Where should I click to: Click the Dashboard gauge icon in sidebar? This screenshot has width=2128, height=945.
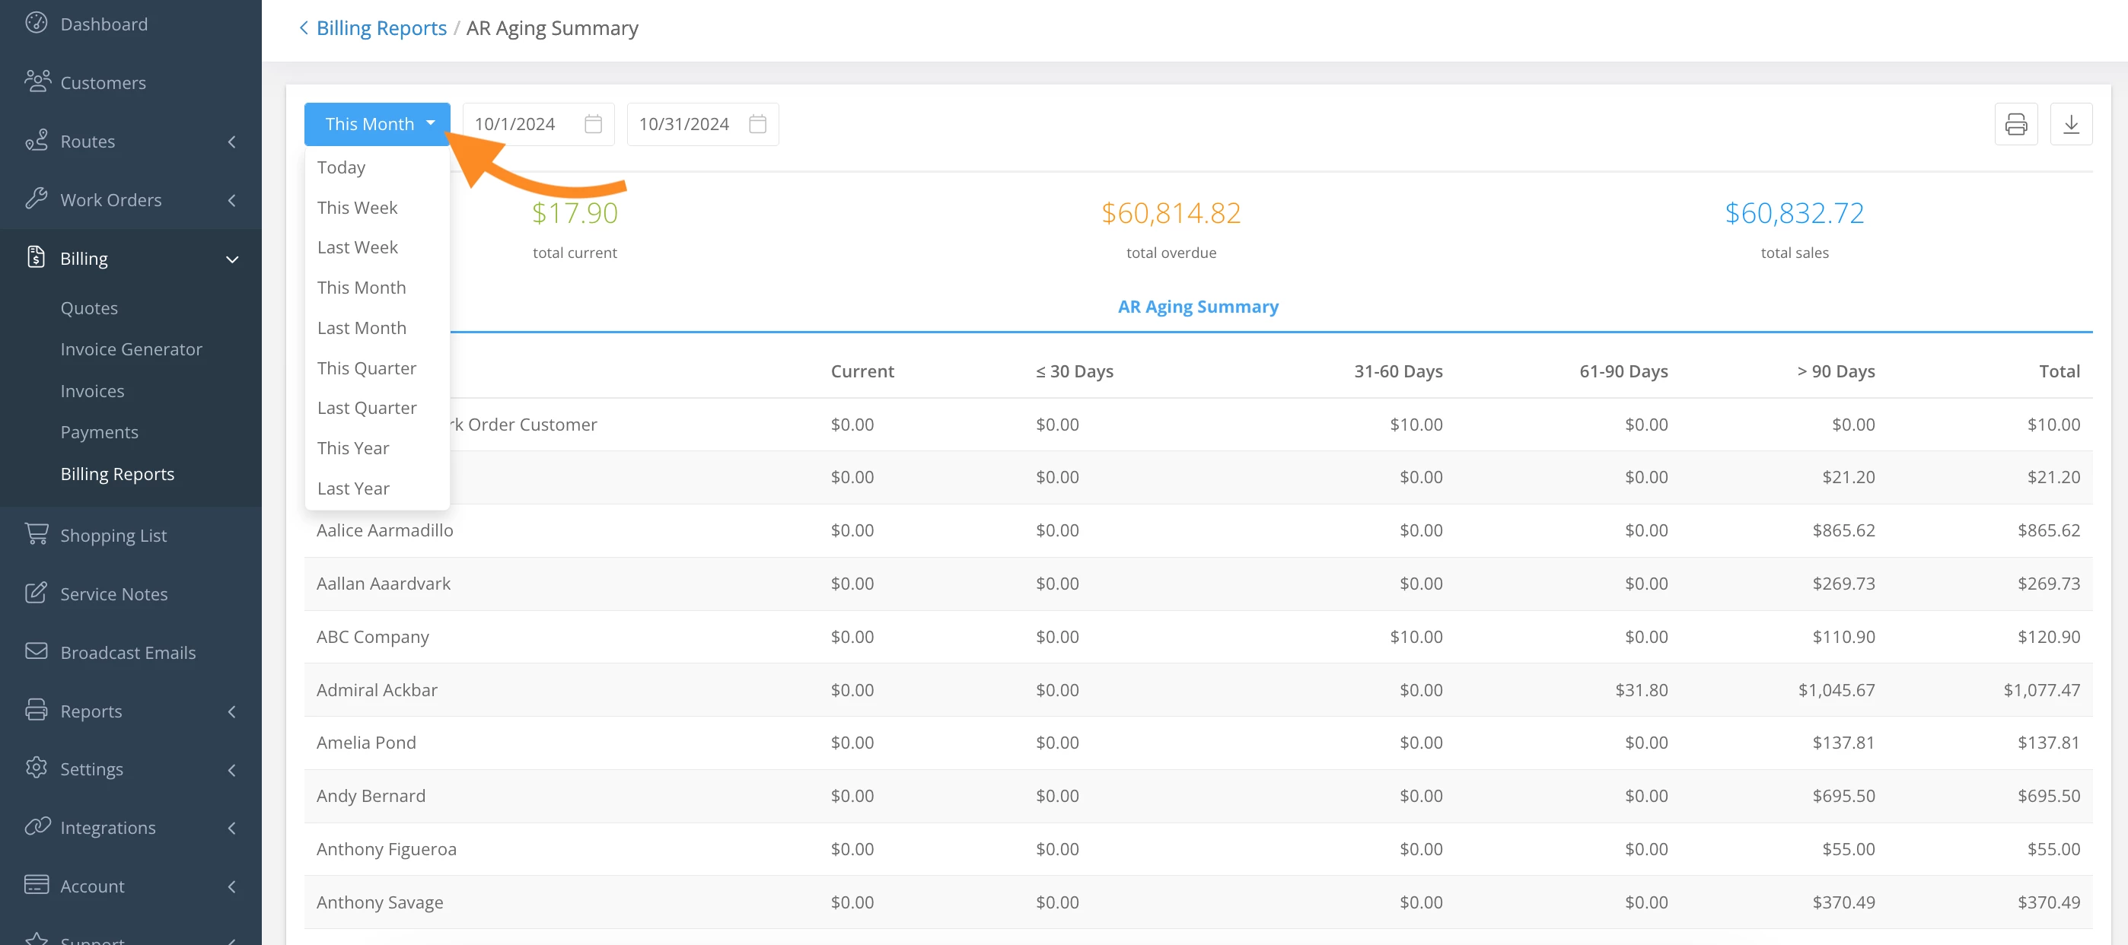[36, 23]
